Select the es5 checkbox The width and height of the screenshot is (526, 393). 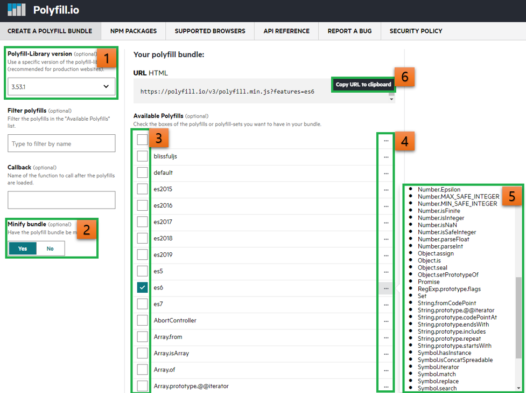click(x=142, y=271)
